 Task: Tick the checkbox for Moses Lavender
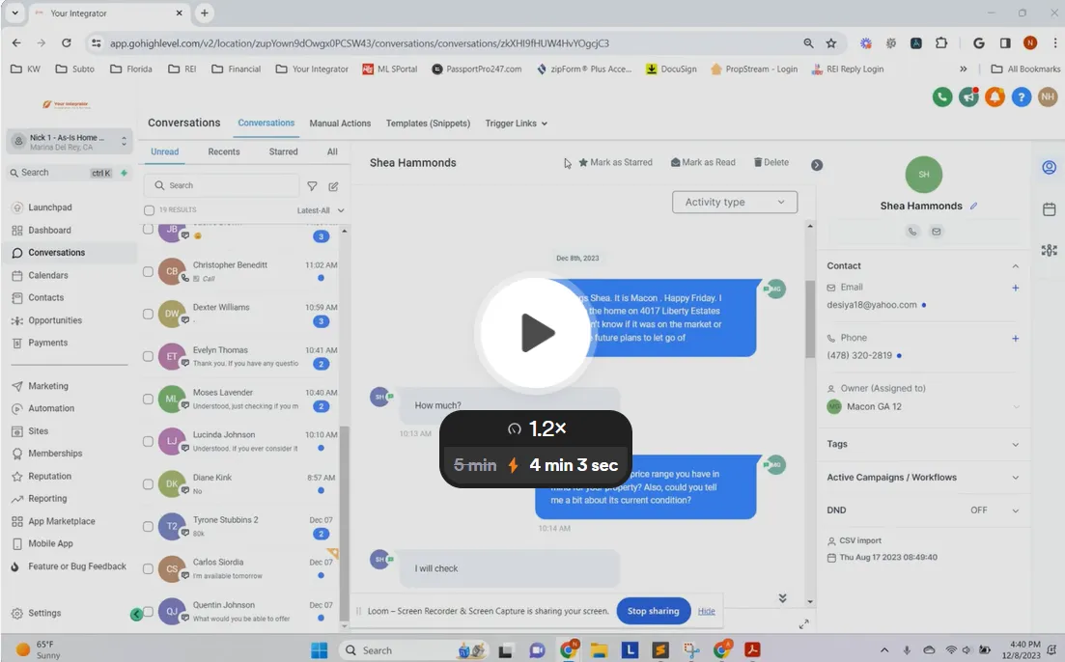pyautogui.click(x=148, y=400)
